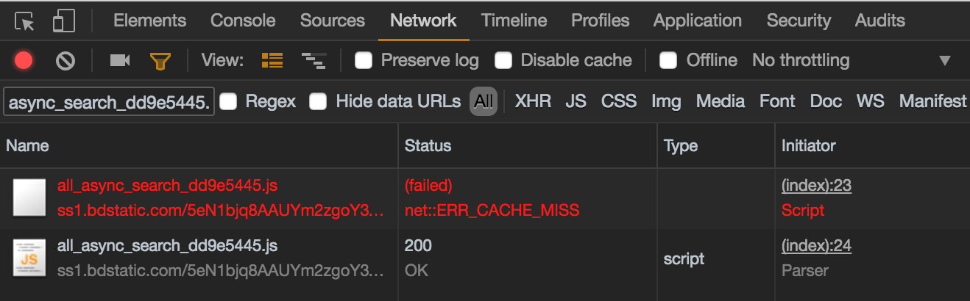Switch to the Console tab
Image resolution: width=970 pixels, height=301 pixels.
click(x=243, y=21)
